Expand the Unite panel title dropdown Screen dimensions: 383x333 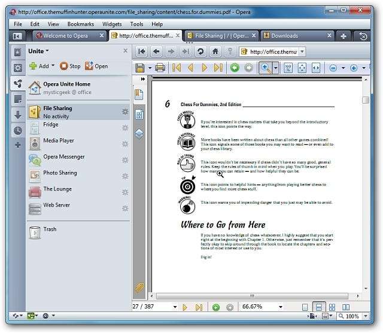(39, 51)
